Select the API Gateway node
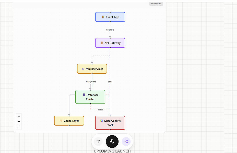Viewport: 237px width, 153px height. coord(110,43)
